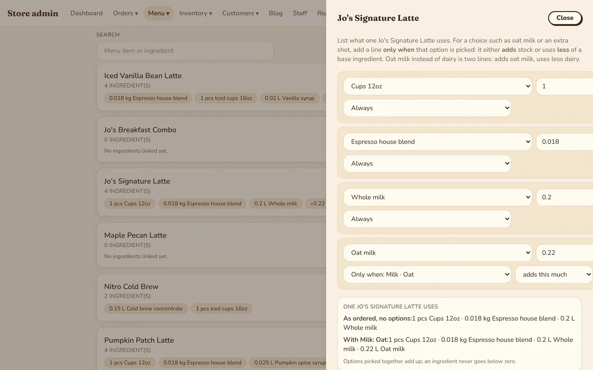This screenshot has height=370, width=593.
Task: Open the Oat milk ingredient dropdown
Action: click(x=437, y=253)
